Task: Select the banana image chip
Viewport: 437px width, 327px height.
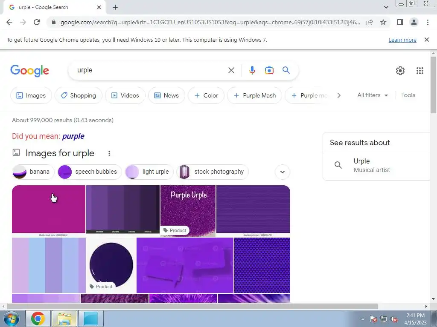Action: point(33,172)
